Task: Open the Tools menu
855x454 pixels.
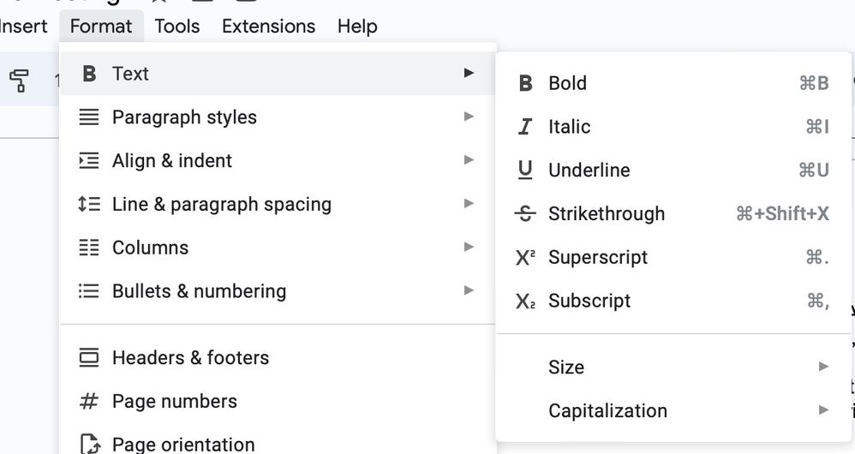Action: [177, 27]
